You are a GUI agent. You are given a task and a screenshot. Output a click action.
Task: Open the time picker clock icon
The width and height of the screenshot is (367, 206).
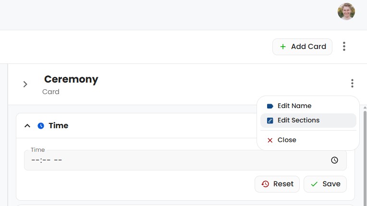334,160
